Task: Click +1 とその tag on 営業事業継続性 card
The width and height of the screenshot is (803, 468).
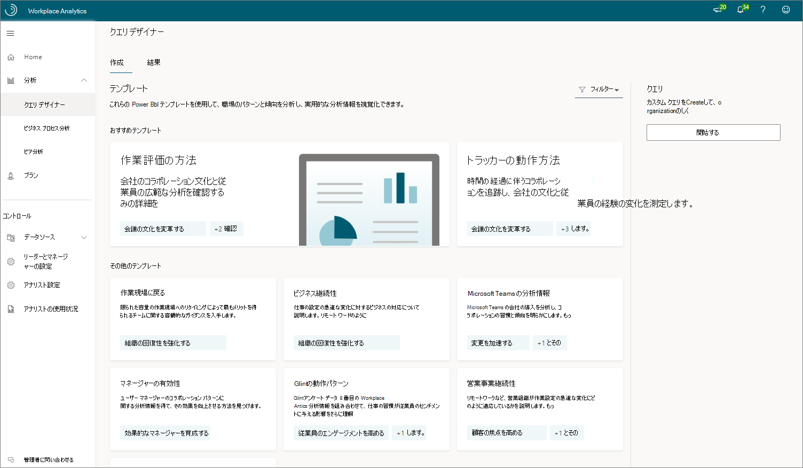Action: pos(566,433)
